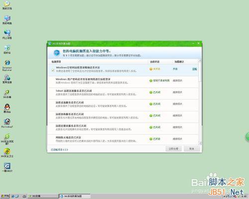Click 维持现状 in the 网络防火墙 row
The image size is (249, 199).
[x=177, y=139]
